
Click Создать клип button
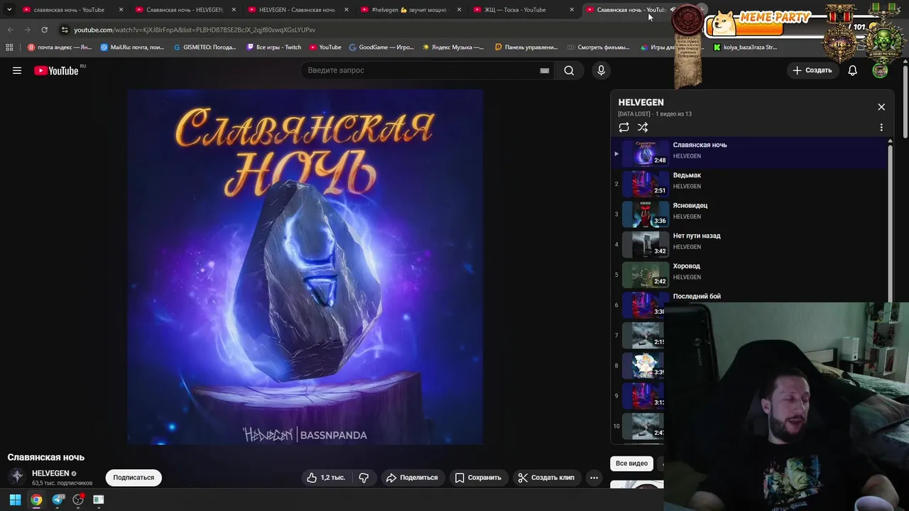[546, 478]
